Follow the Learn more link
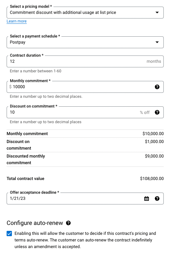 pos(17,21)
